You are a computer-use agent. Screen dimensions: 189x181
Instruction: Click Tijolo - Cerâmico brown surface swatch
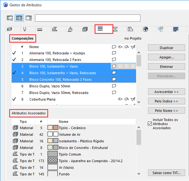pyautogui.click(x=55, y=128)
